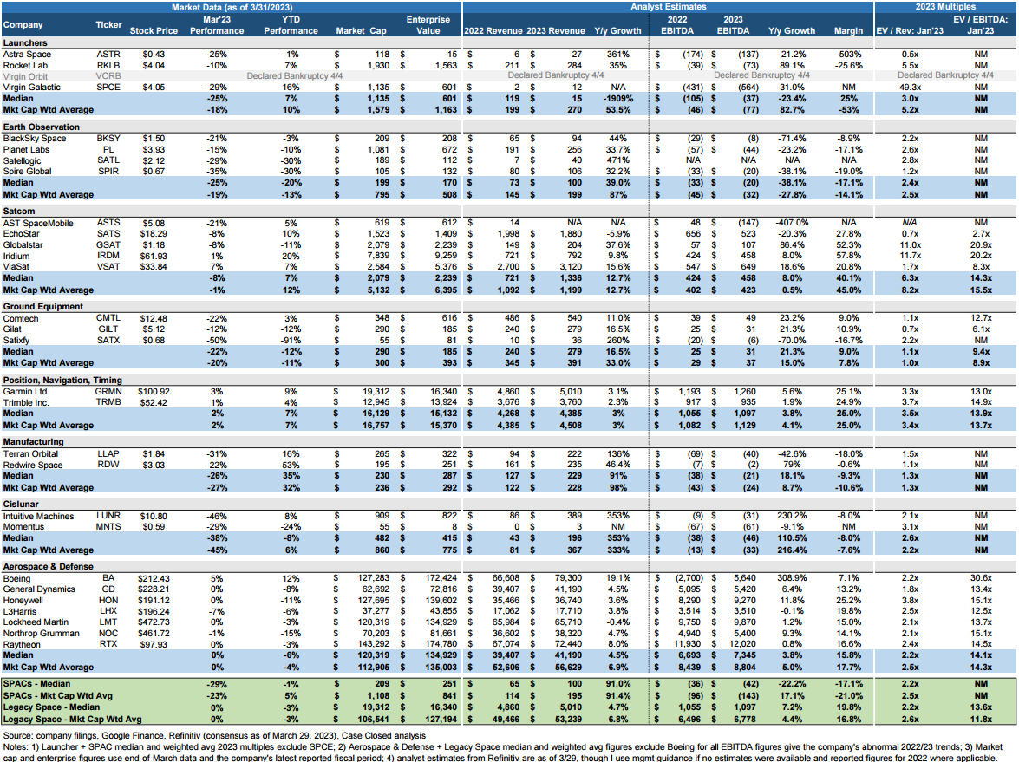Click the Launchers section heading

tap(25, 42)
